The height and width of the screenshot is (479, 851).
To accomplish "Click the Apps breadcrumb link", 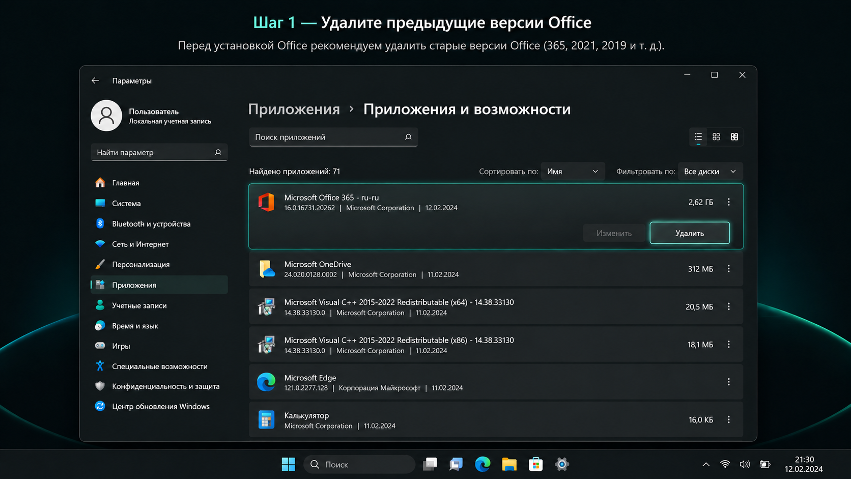I will 294,109.
